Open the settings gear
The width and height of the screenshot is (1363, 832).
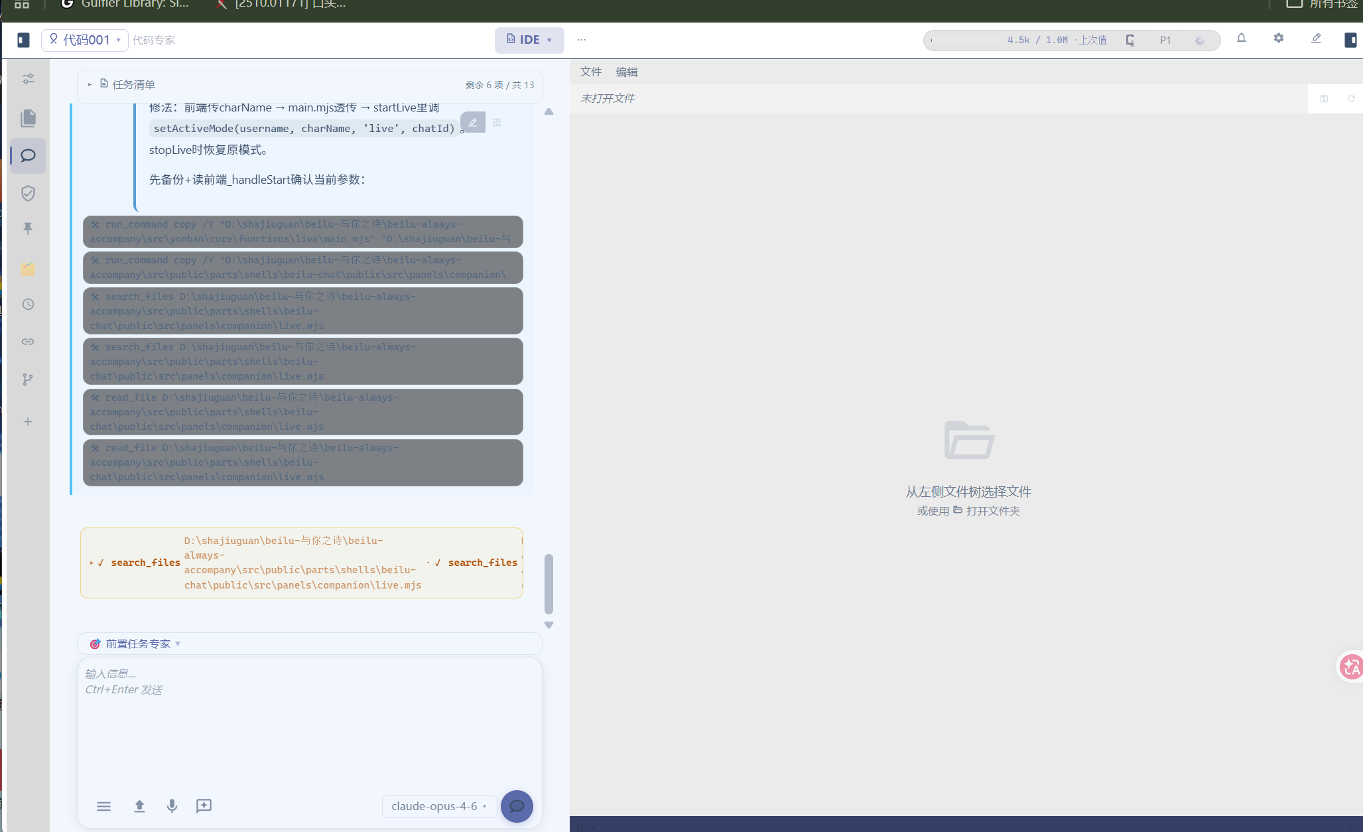(1279, 38)
